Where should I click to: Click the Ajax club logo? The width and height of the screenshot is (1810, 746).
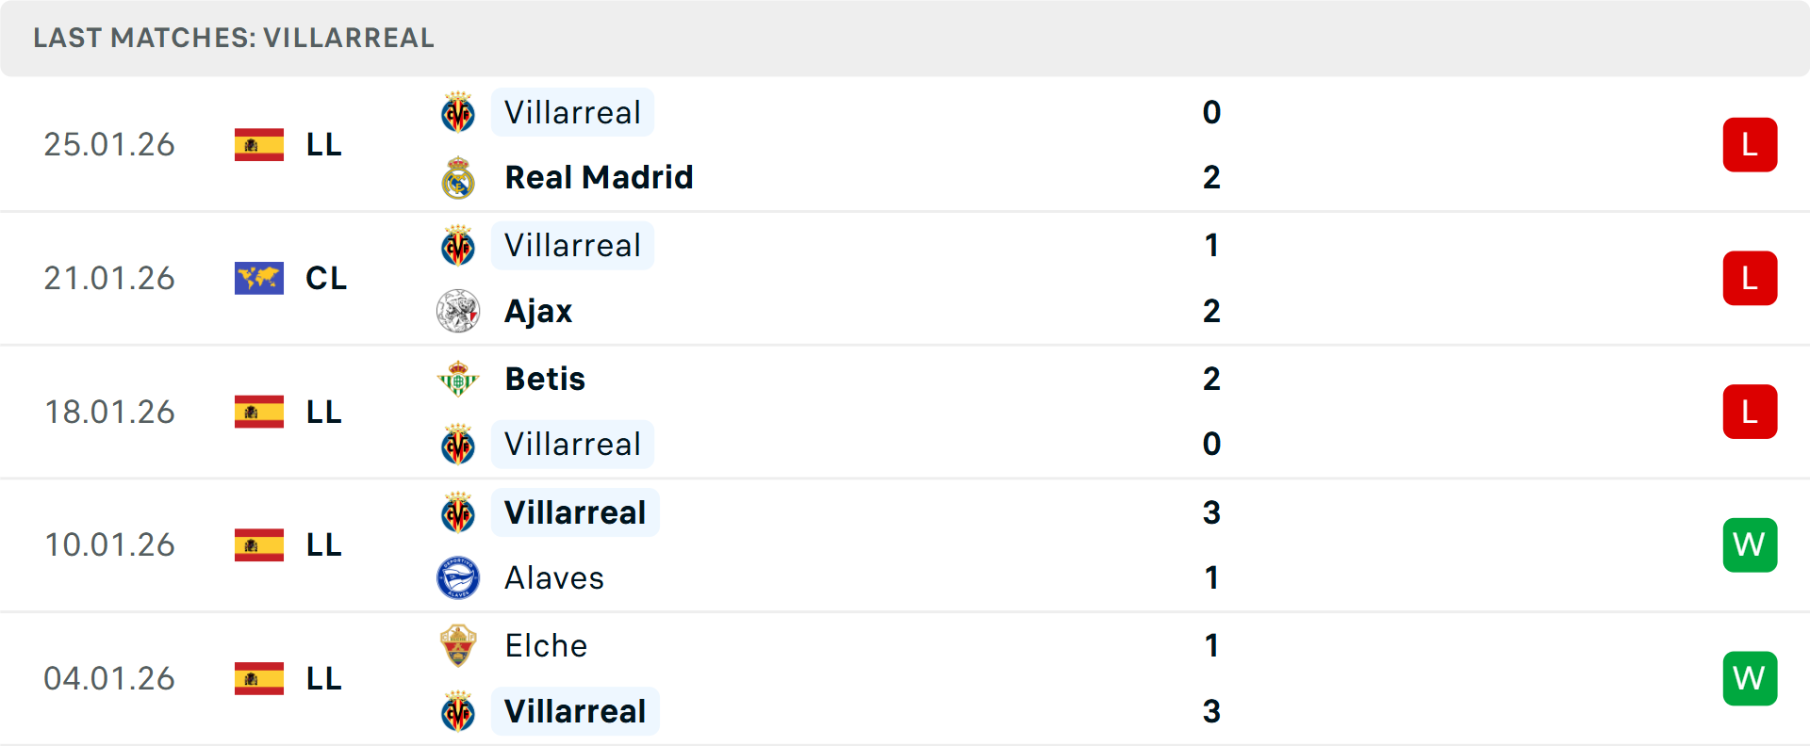pos(458,311)
